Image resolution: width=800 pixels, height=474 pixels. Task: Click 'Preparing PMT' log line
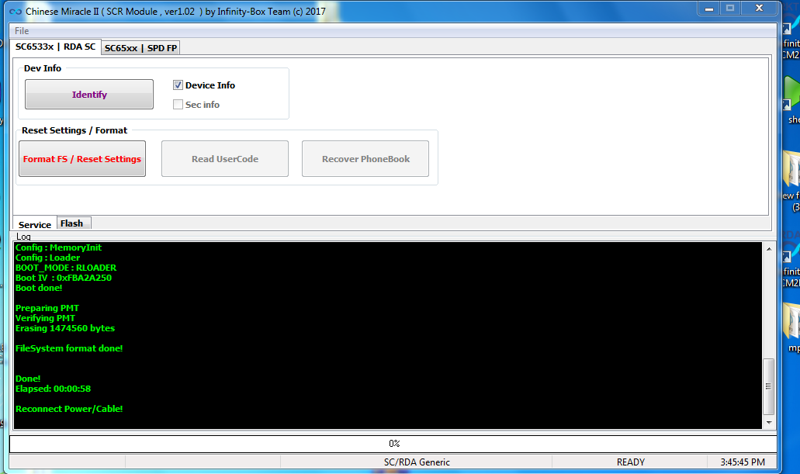(x=47, y=308)
